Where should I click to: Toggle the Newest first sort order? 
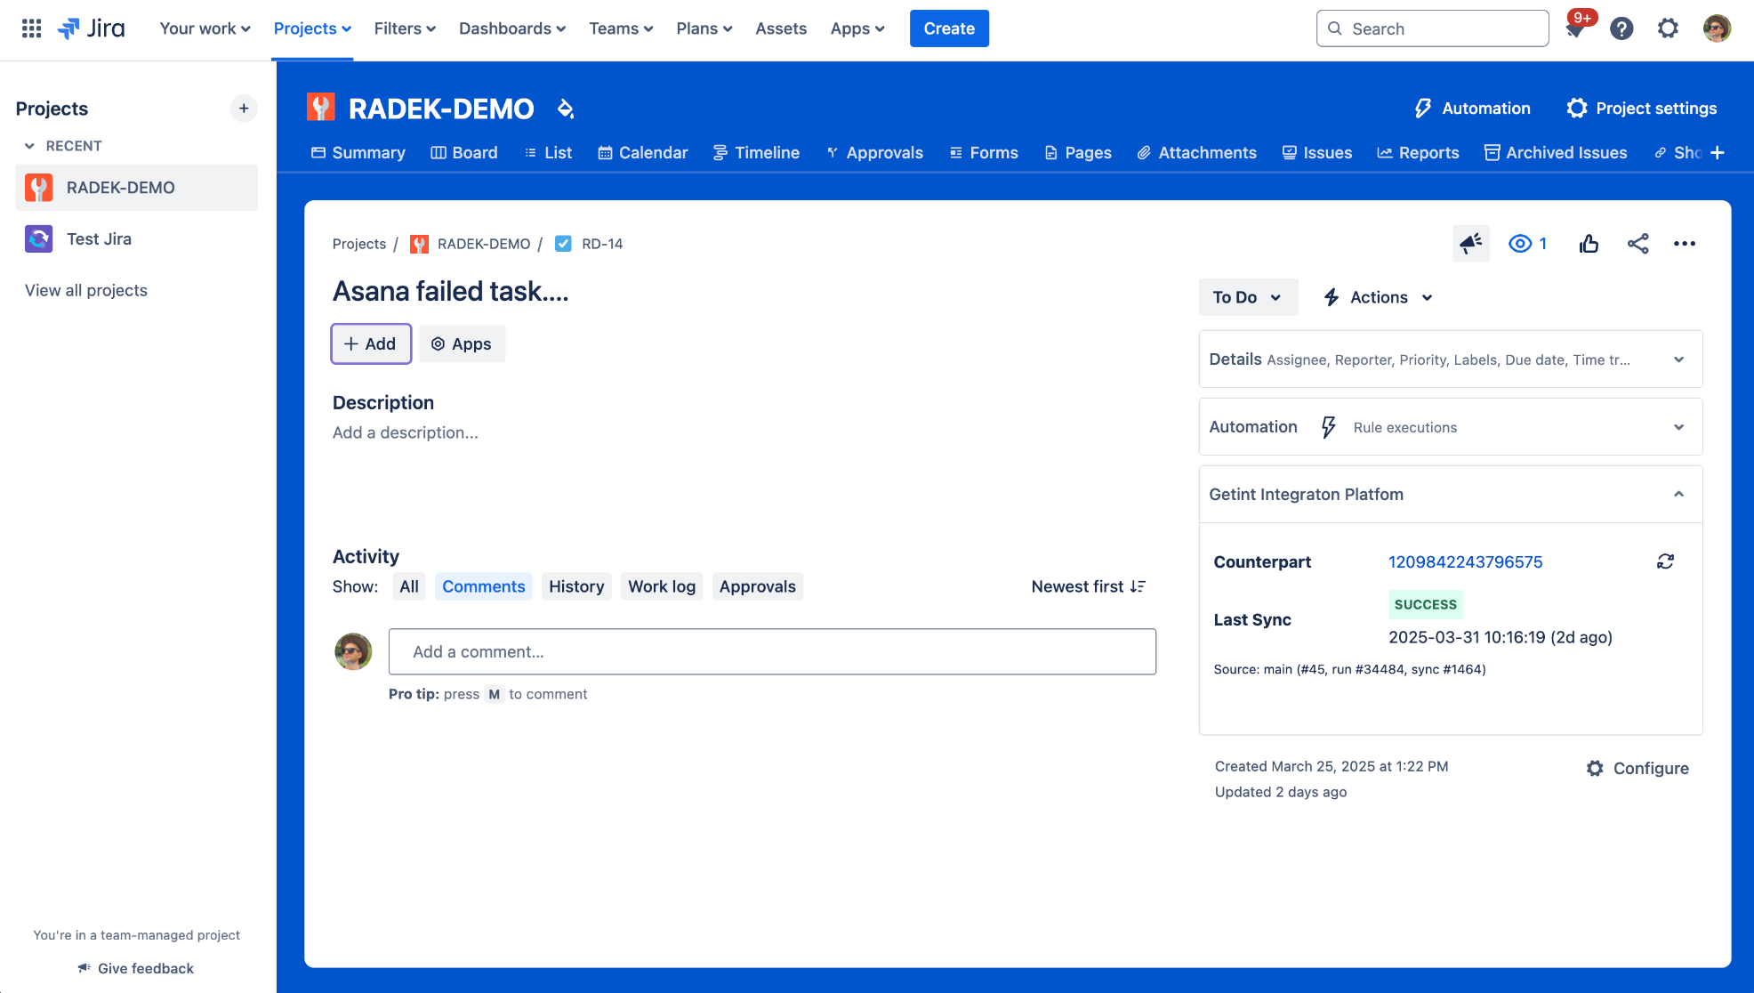[x=1089, y=586]
